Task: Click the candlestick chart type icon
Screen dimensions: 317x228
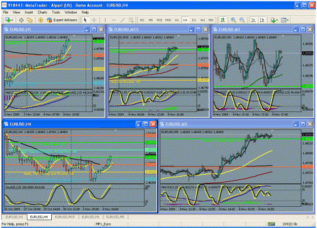Action: click(223, 20)
